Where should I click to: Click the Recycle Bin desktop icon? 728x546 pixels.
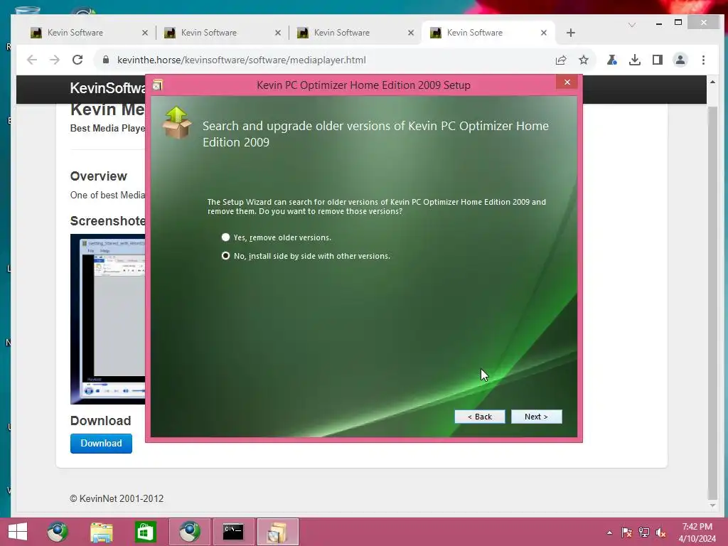point(27,10)
